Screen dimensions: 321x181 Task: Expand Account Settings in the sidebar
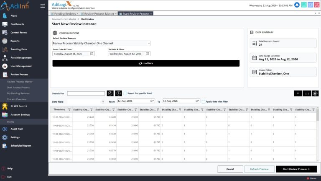pyautogui.click(x=20, y=115)
